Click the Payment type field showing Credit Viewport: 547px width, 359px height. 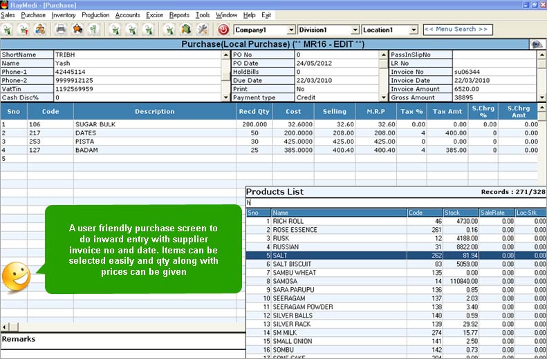337,97
